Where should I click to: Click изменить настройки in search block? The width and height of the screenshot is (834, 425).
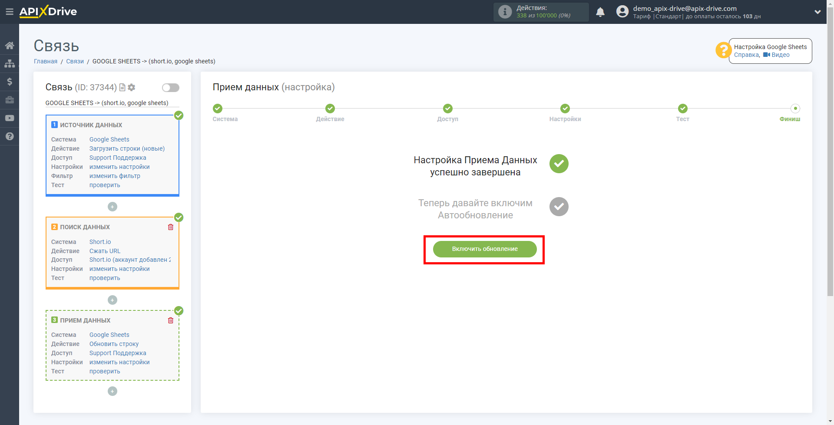point(119,269)
